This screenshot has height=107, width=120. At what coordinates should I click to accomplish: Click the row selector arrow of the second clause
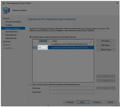[34, 48]
